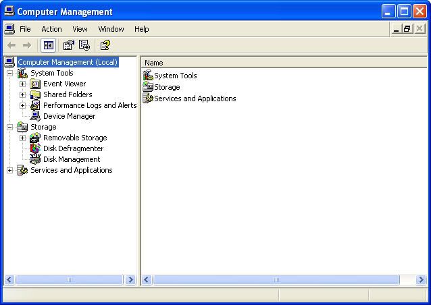Expand the Performance Logs and Alerts node

click(22, 105)
